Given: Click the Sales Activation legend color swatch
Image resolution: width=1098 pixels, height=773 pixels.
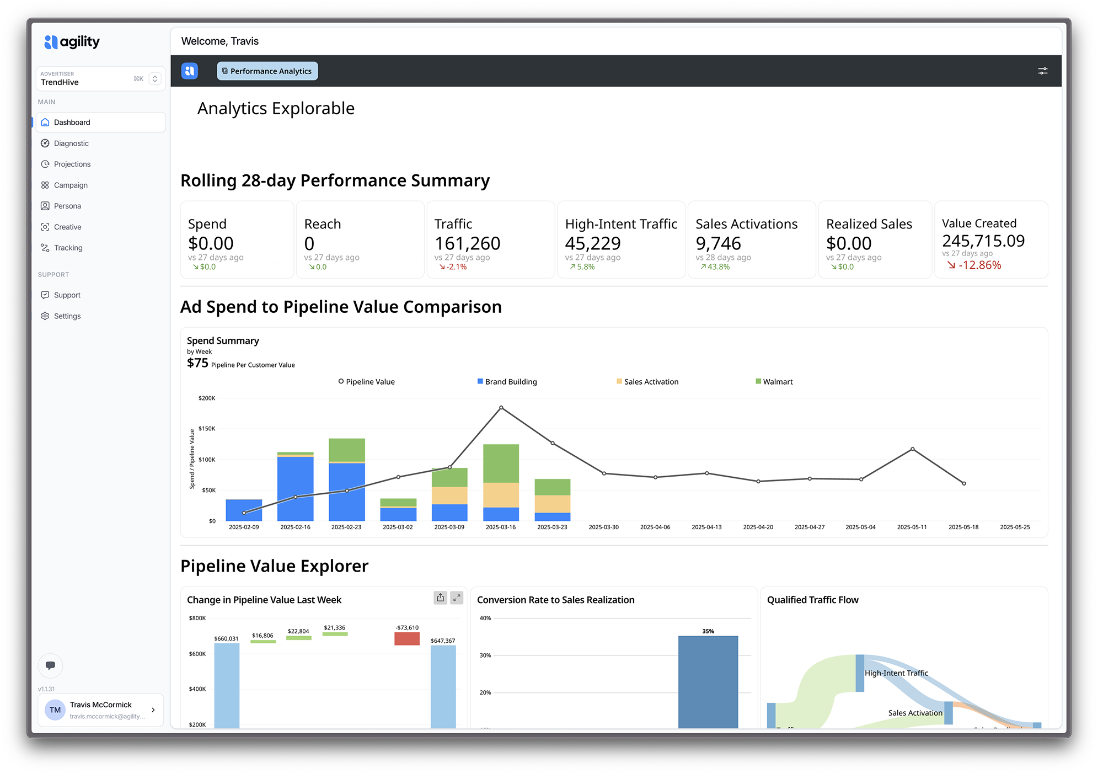Looking at the screenshot, I should click(x=619, y=382).
